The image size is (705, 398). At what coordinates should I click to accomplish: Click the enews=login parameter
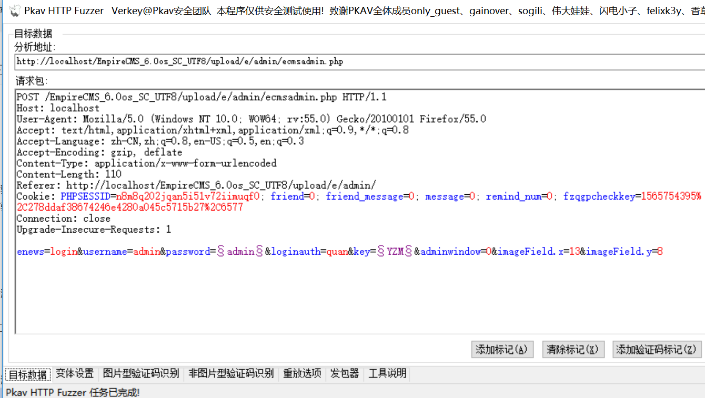(47, 252)
